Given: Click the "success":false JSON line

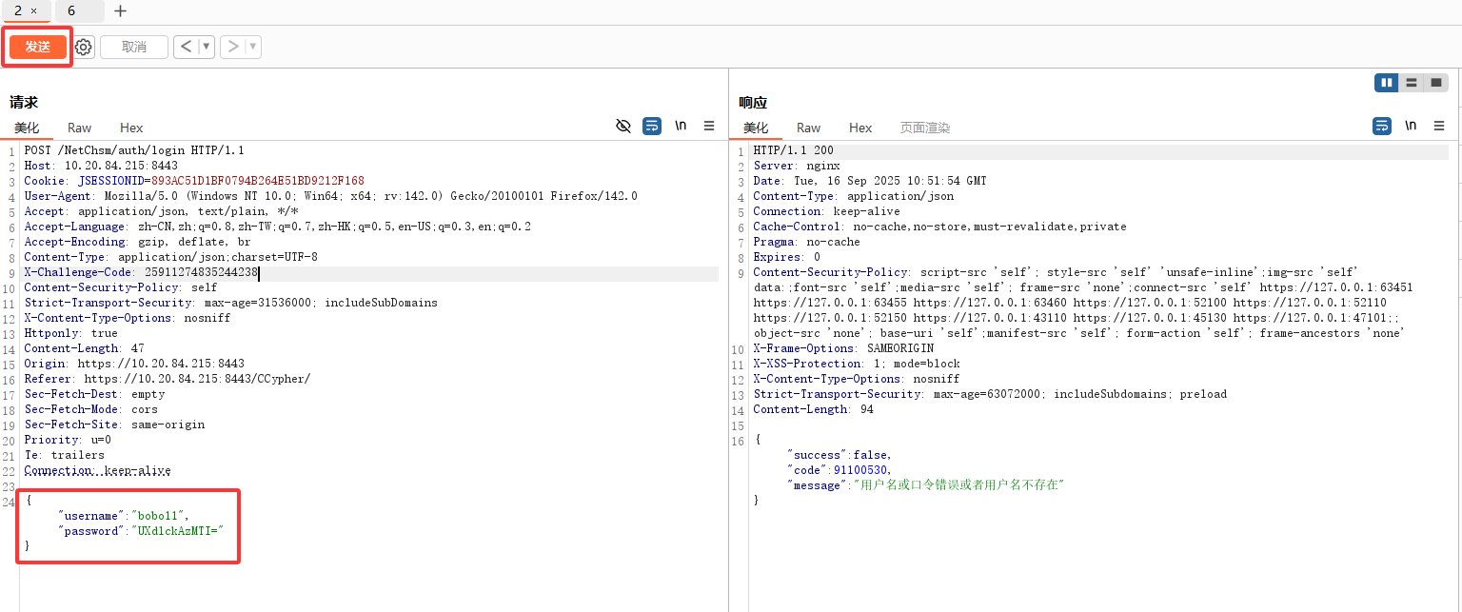Looking at the screenshot, I should [x=840, y=455].
